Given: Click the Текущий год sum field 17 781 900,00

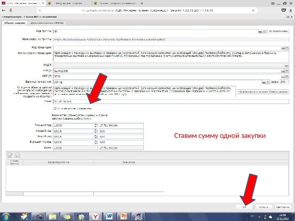Looking at the screenshot, I should coord(121,126).
